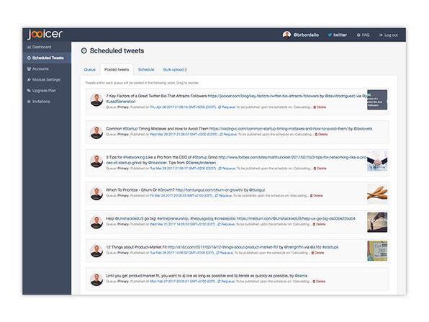Click Log out in the top bar
429x322 pixels.
[388, 35]
